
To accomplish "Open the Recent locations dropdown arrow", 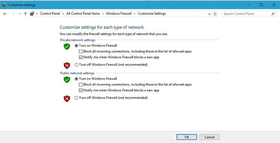I will [20, 14].
